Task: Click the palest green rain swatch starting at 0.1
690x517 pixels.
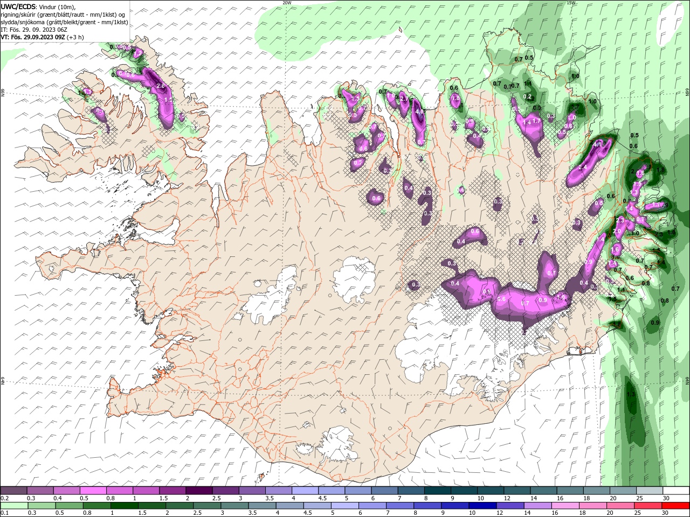Action: [x=14, y=506]
